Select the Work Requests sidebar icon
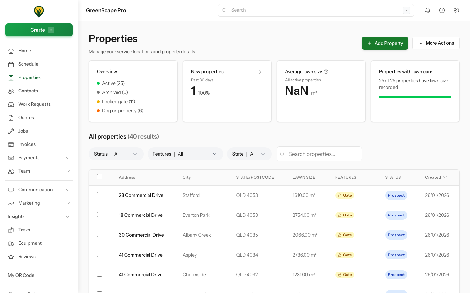The image size is (470, 293). click(11, 104)
